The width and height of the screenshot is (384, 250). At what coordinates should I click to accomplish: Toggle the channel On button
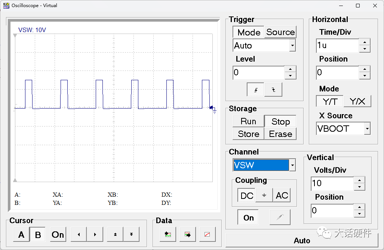248,217
